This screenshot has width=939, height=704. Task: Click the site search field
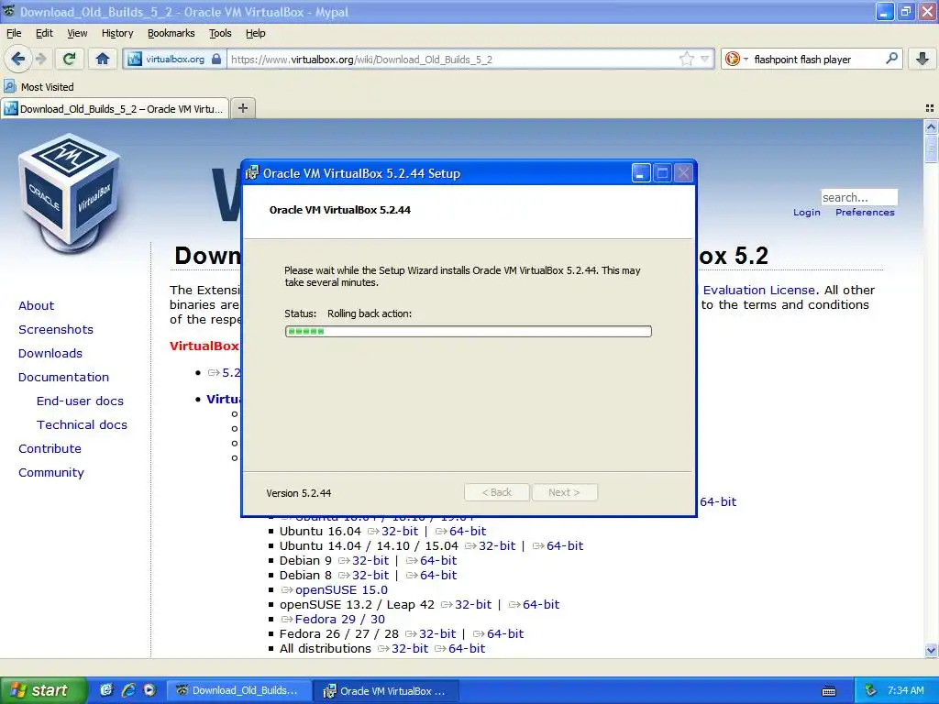[x=858, y=198]
